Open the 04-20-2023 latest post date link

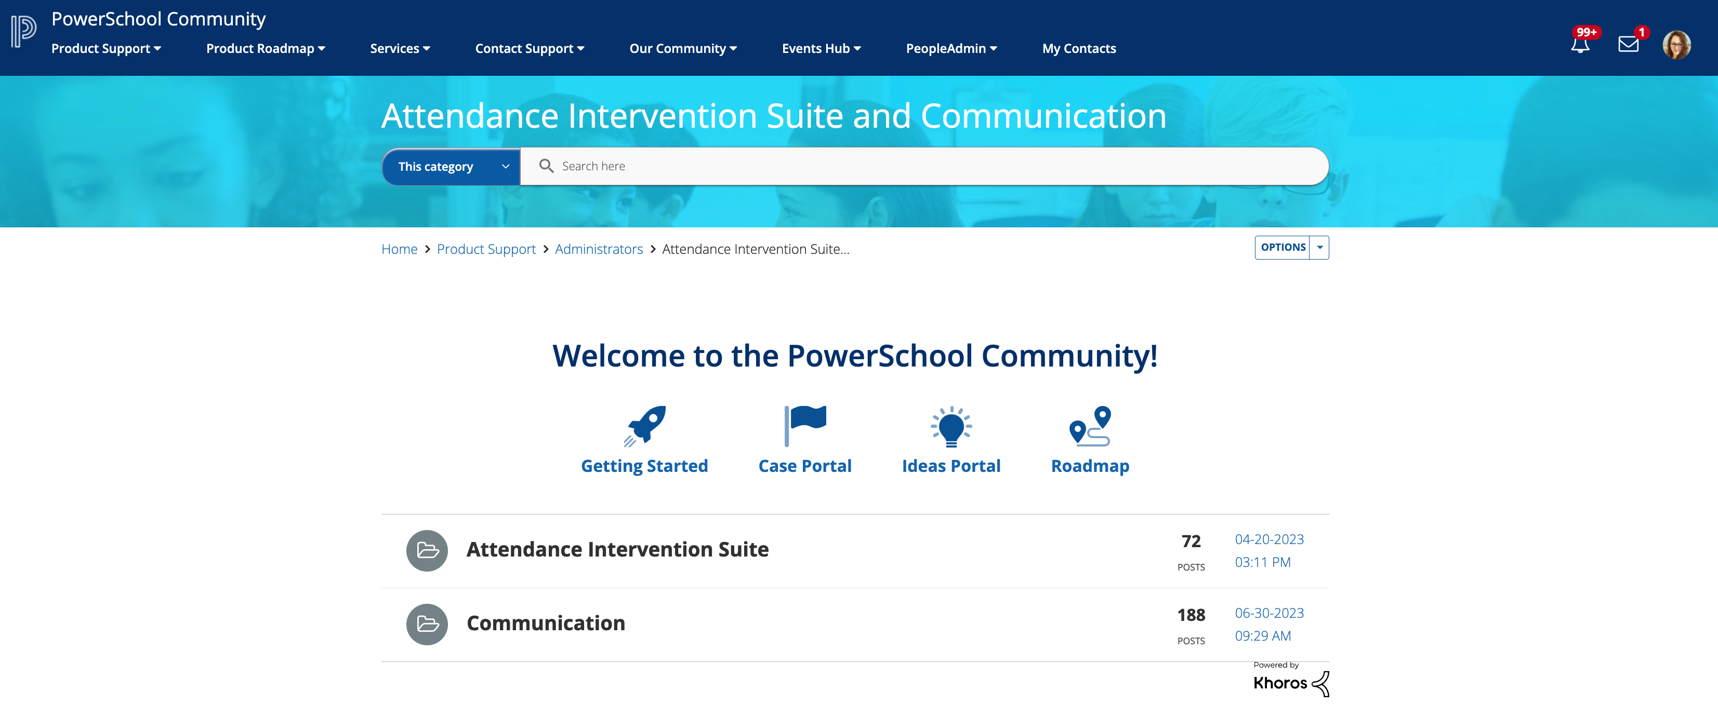pyautogui.click(x=1268, y=539)
